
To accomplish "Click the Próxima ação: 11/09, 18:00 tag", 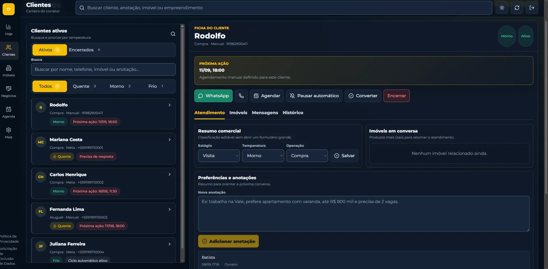I will point(95,122).
